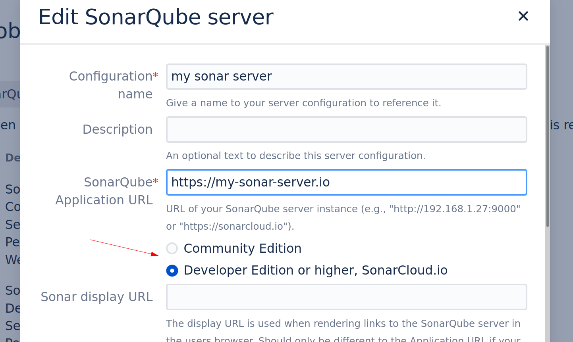Screen dimensions: 573x342
Task: Click the empty Sonar display URL field
Action: [x=346, y=297]
